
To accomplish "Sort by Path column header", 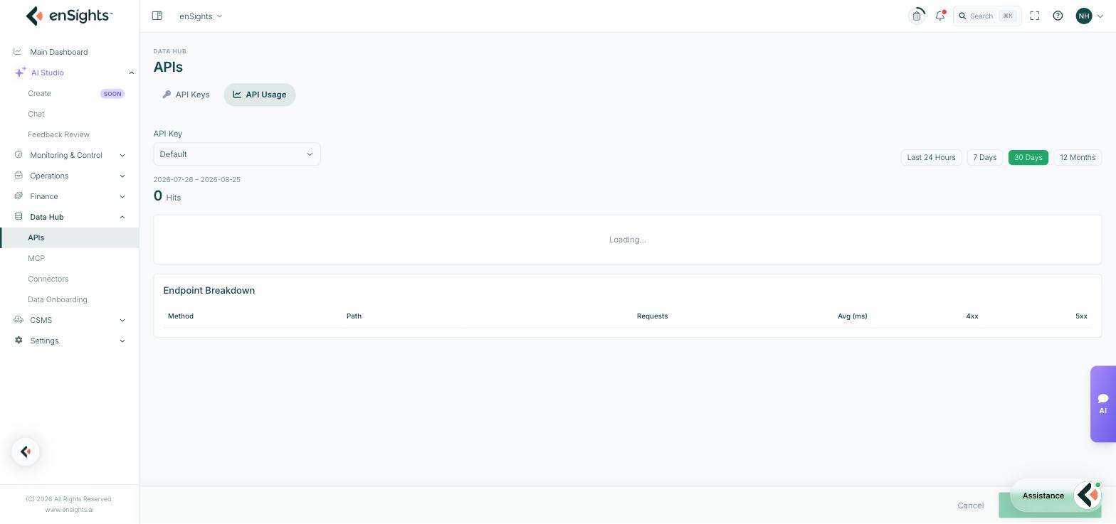I will [354, 316].
